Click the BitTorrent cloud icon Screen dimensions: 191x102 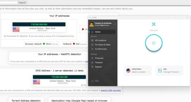92,49
